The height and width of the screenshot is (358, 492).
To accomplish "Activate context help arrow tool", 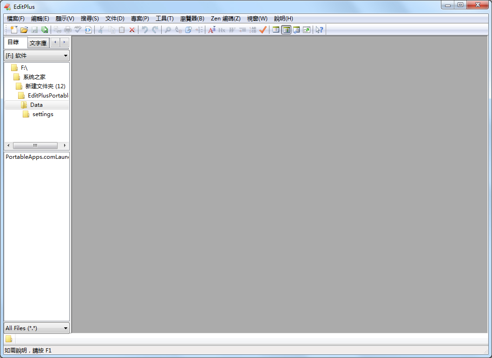I will [319, 30].
